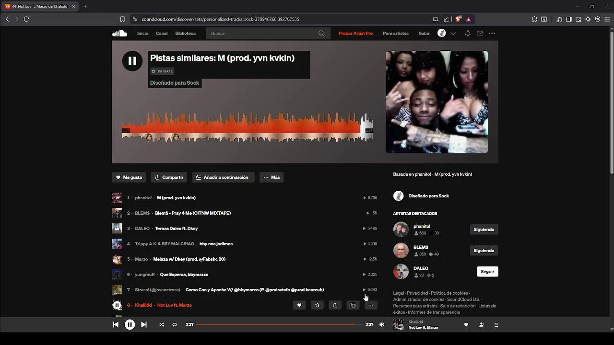The height and width of the screenshot is (345, 614).
Task: Bookmark the page with the bookmark icon
Action: [x=122, y=19]
